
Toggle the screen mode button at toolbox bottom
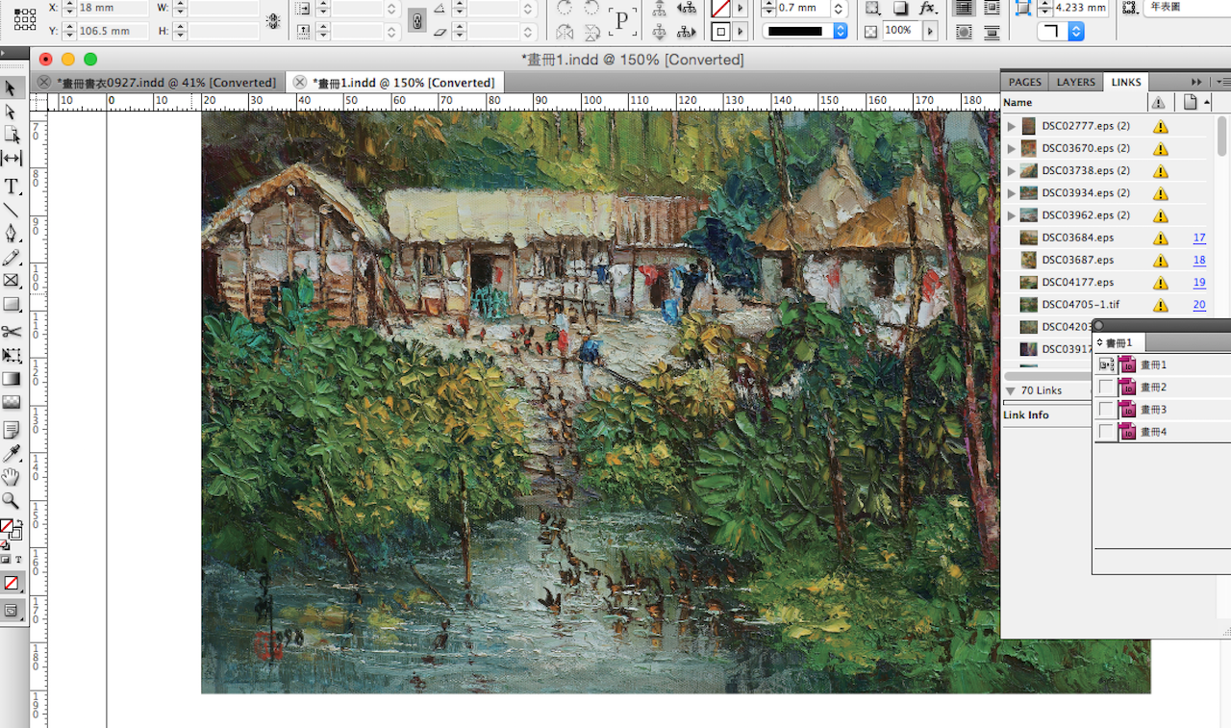click(12, 610)
